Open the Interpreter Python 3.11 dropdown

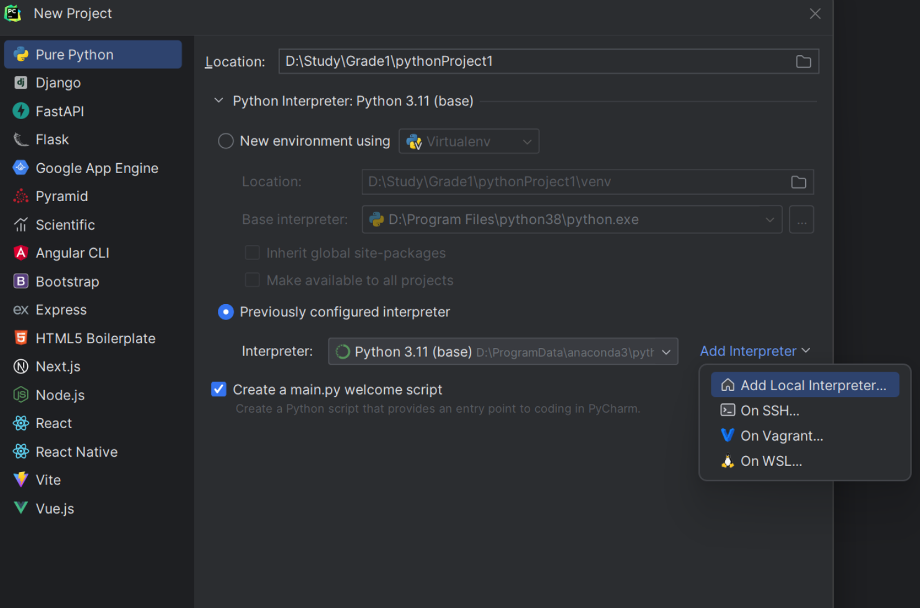(x=503, y=352)
